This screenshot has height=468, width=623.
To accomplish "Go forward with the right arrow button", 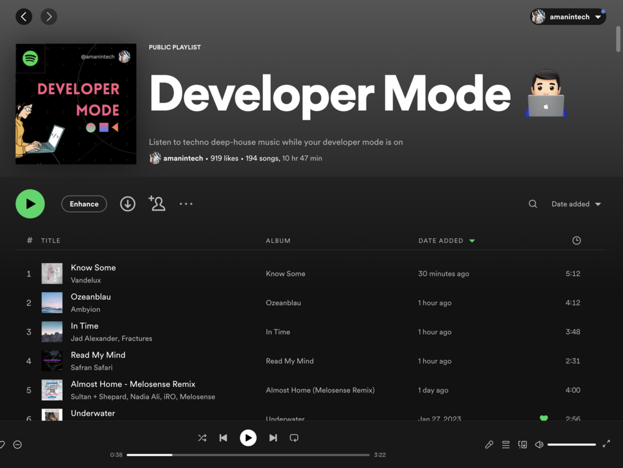I will [x=49, y=17].
